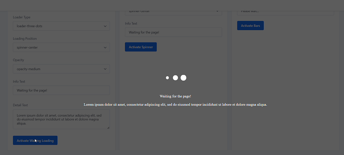This screenshot has width=344, height=155.
Task: Click the Loader Type label
Action: click(x=22, y=17)
